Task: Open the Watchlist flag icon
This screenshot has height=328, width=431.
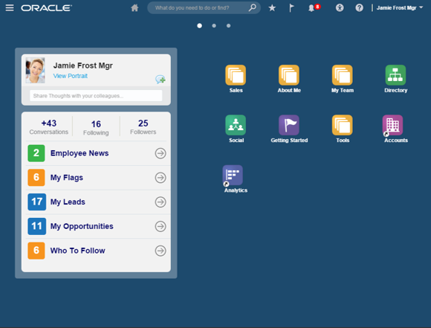Action: click(x=291, y=7)
